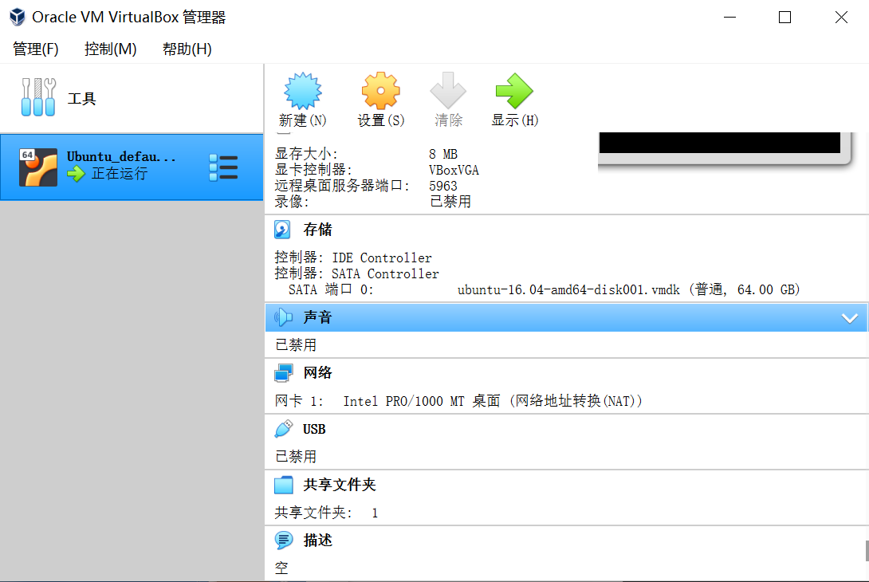Click the 共享文件夹 (Shared Folders) icon
This screenshot has width=869, height=582.
(x=284, y=484)
